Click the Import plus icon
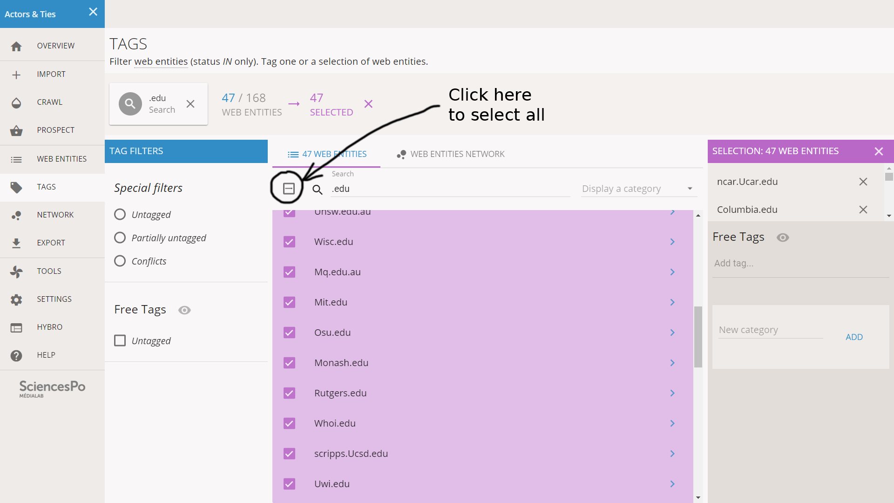 (16, 75)
